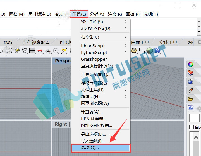The height and width of the screenshot is (156, 201).
Task: Click the side panel list scroll-up arrow
Action: (196, 138)
